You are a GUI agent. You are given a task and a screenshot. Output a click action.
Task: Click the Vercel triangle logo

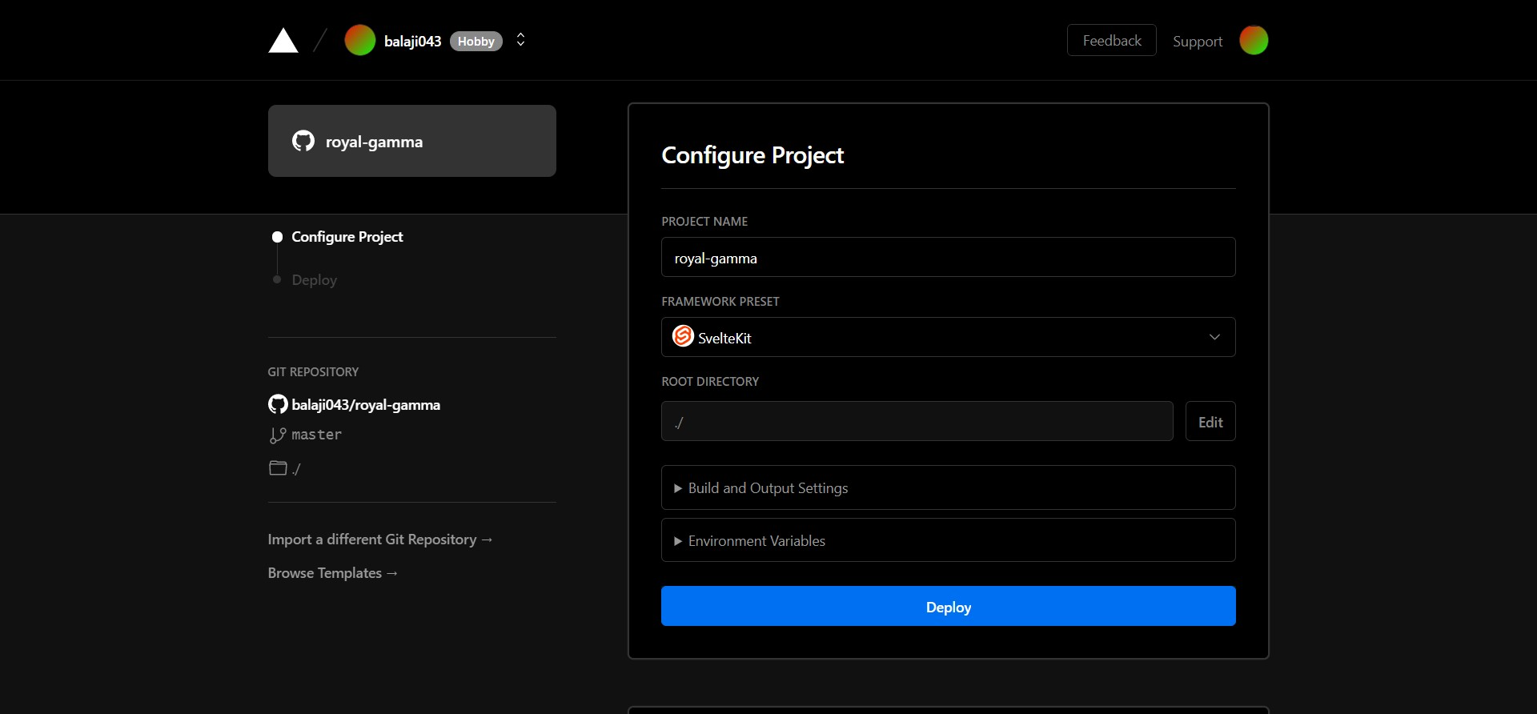click(283, 41)
